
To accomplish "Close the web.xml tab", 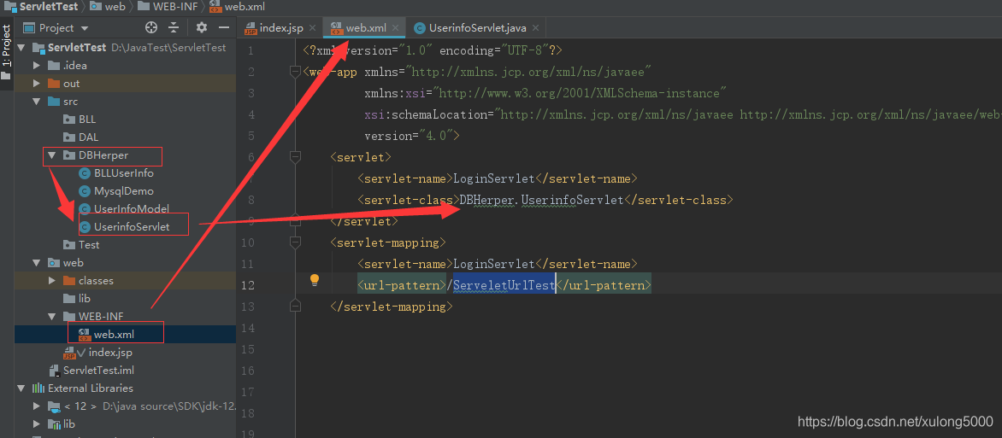I will click(396, 28).
